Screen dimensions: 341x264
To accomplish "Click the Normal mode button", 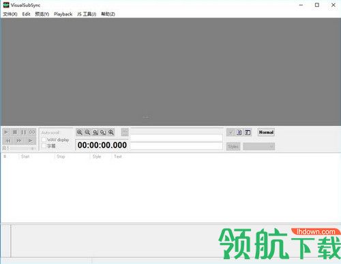I will (x=266, y=132).
